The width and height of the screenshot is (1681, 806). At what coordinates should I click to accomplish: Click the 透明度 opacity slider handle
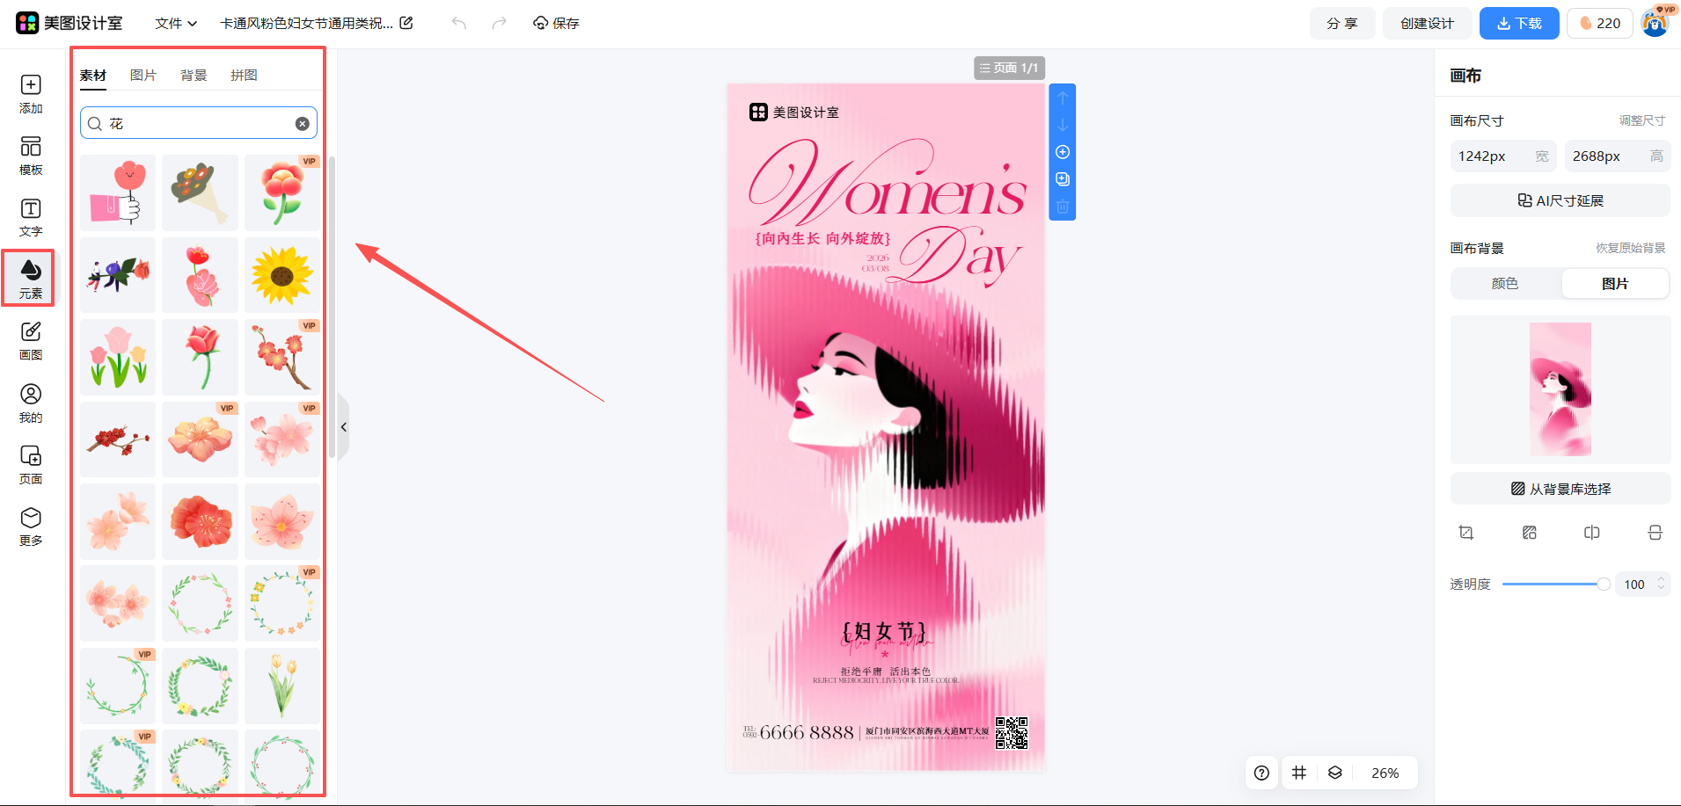click(1604, 585)
